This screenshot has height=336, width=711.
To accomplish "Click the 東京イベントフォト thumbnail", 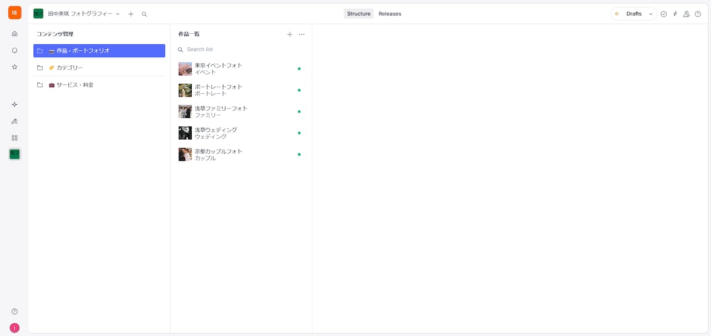I will (185, 69).
